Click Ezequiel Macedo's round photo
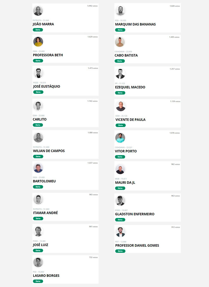The image size is (209, 287). [x=120, y=74]
